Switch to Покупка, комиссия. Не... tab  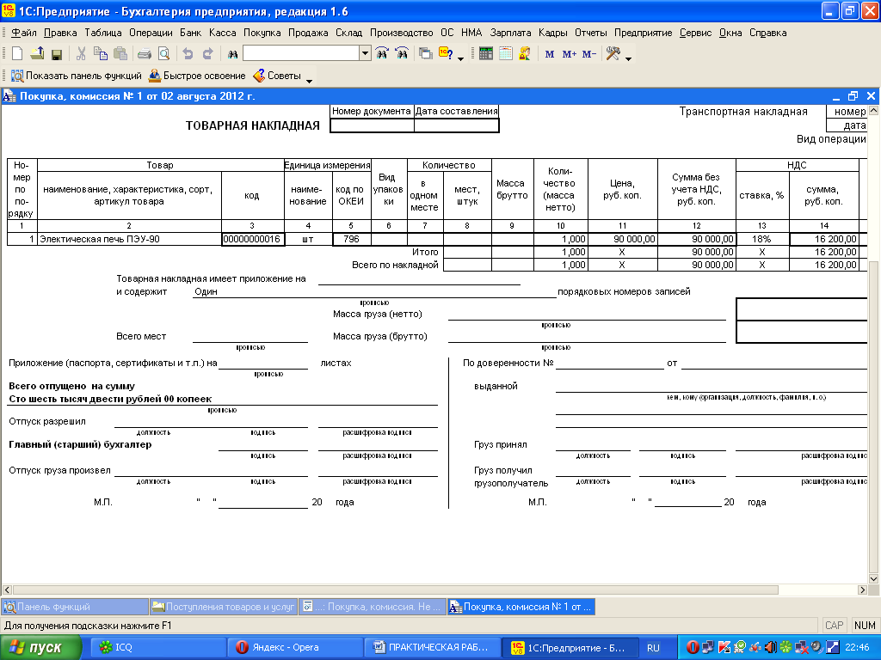373,607
